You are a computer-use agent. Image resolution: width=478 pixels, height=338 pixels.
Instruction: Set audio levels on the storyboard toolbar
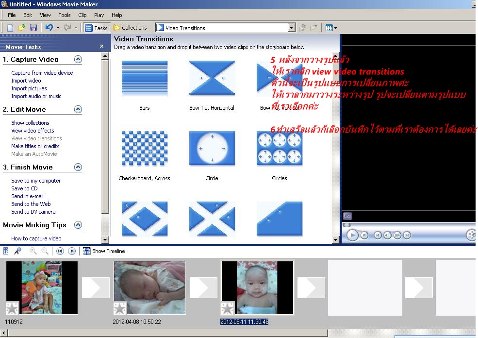tap(6, 251)
